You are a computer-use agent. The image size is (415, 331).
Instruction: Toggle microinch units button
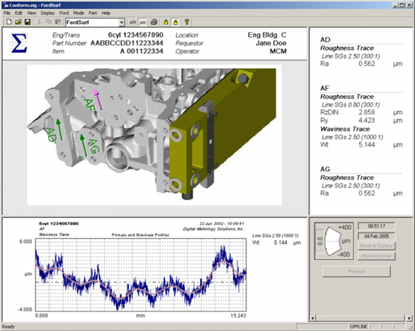pyautogui.click(x=133, y=22)
